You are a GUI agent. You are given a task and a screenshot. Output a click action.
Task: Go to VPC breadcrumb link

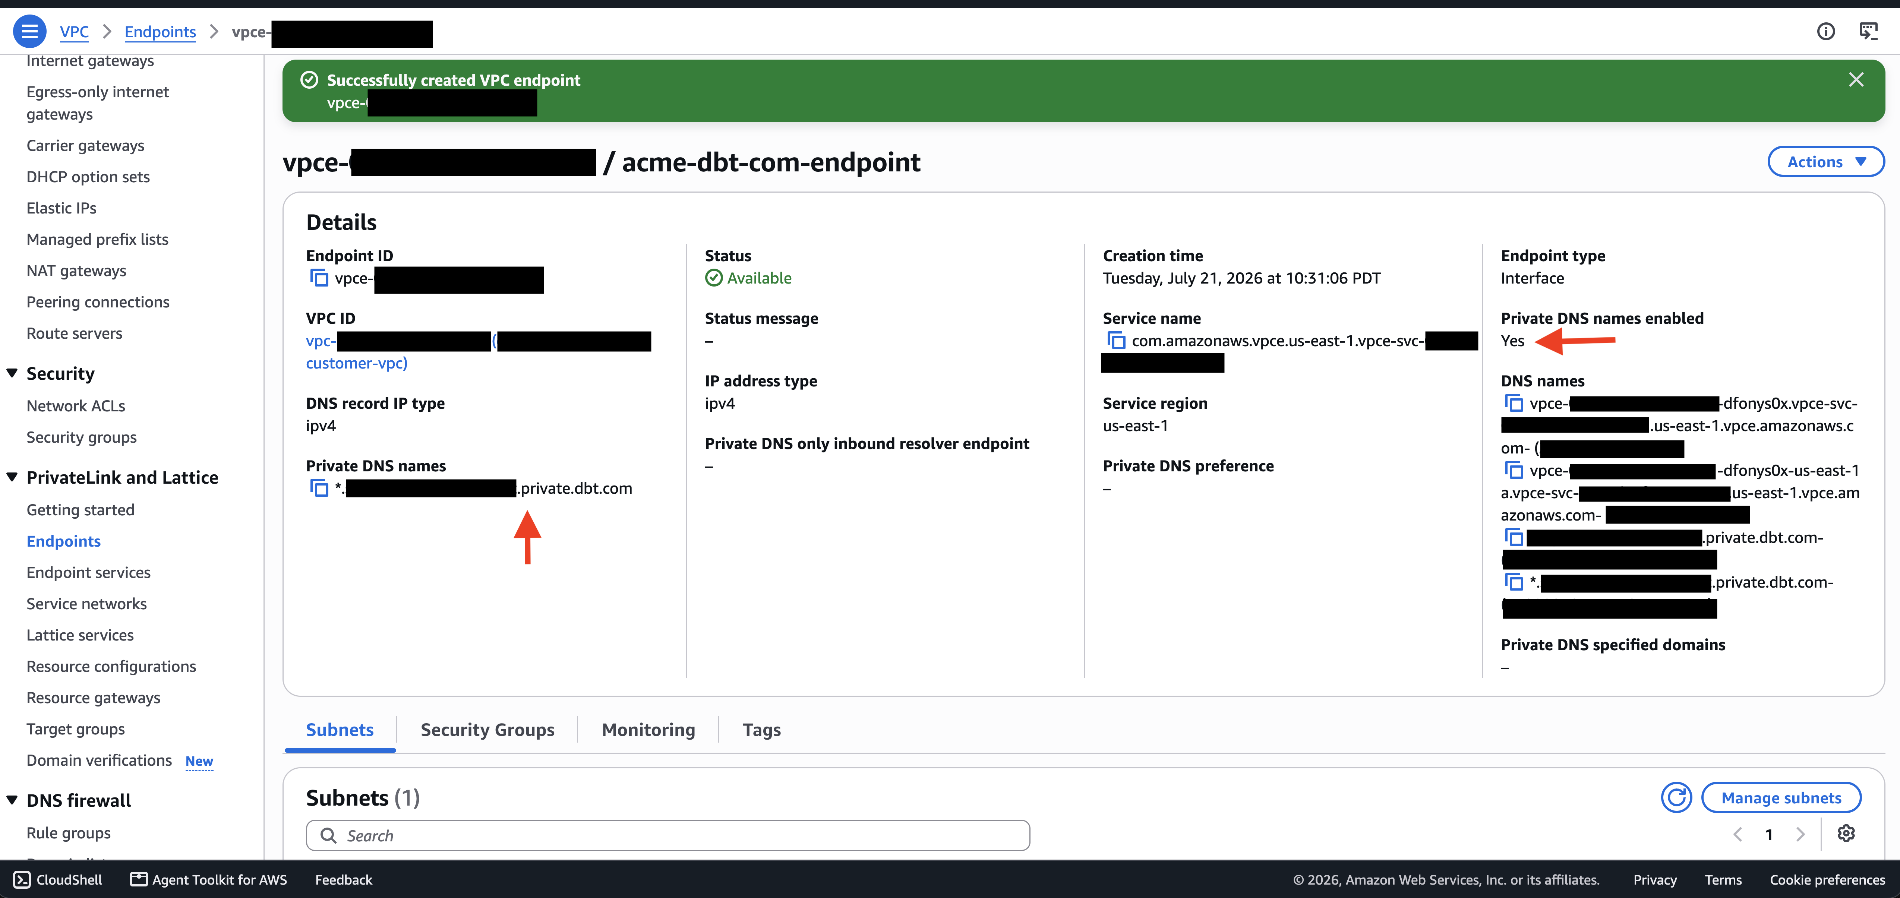coord(74,32)
